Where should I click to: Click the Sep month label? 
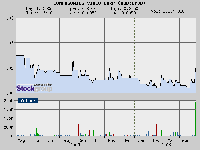point(82,140)
